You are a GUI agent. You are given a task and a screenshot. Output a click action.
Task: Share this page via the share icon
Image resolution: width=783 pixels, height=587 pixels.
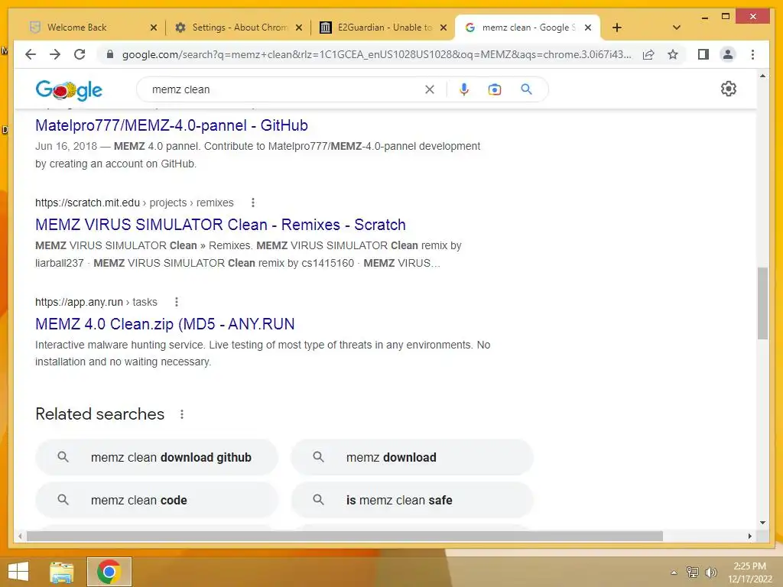648,54
